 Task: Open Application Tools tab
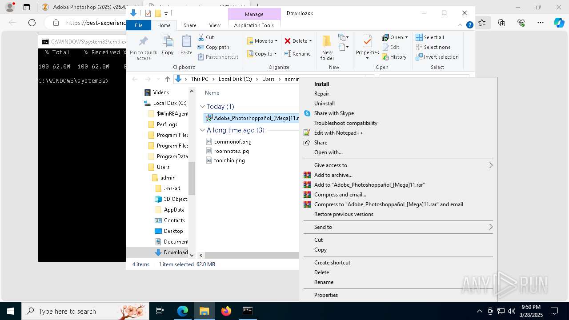[x=254, y=25]
